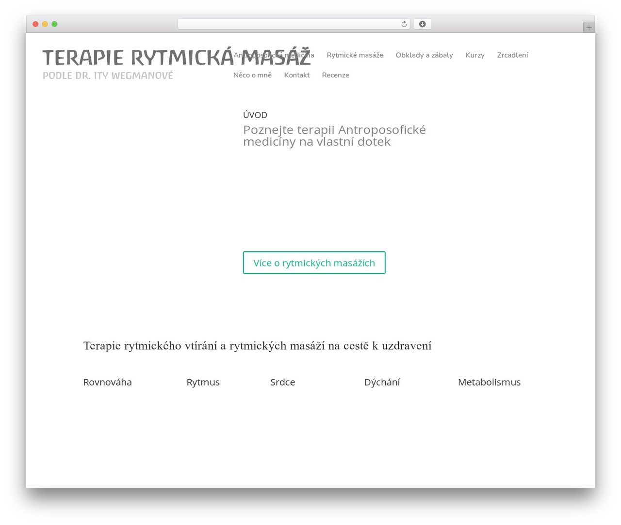Select the Rytmus heading
Viewport: 621px width, 525px height.
203,382
